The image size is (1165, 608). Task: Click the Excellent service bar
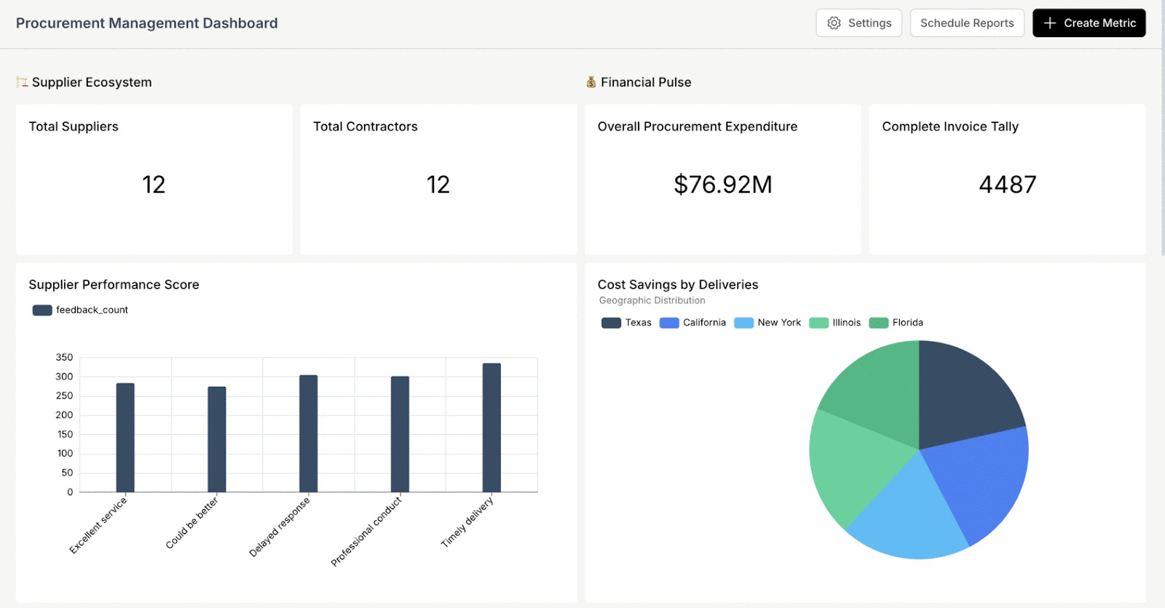pos(125,438)
